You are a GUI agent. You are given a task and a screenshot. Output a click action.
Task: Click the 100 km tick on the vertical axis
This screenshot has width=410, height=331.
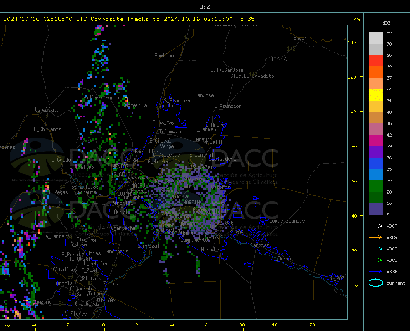(x=352, y=112)
